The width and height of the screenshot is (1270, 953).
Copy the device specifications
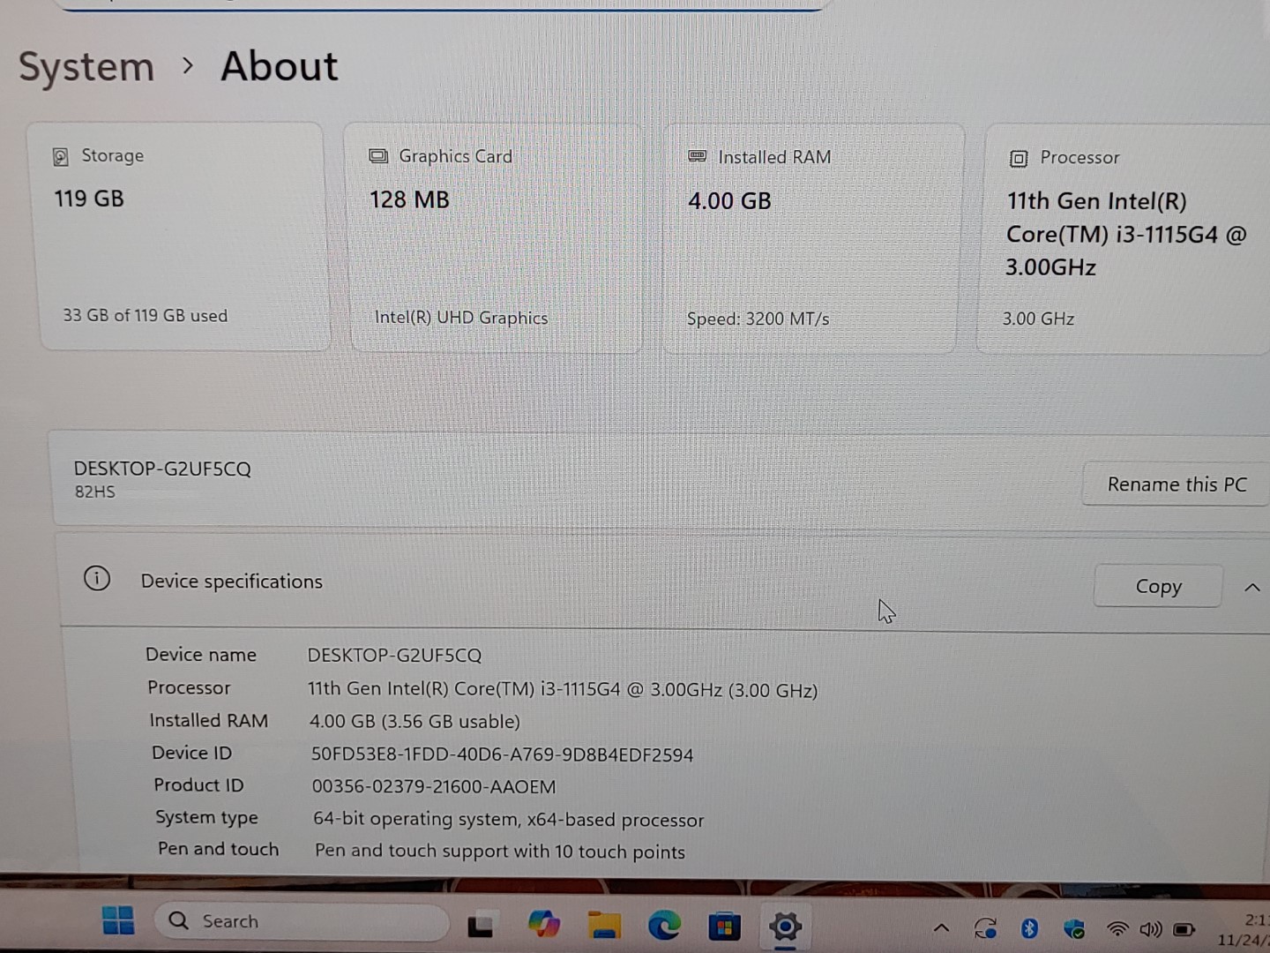coord(1157,587)
